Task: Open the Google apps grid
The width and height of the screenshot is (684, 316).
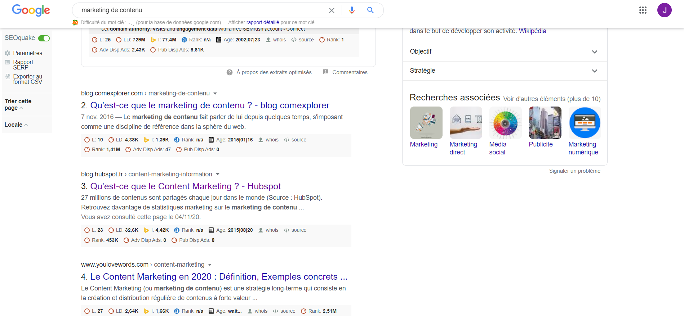Action: point(643,10)
